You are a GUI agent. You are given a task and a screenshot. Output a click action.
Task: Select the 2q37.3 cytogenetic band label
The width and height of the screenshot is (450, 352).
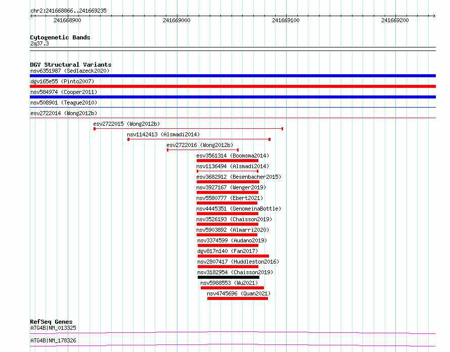pyautogui.click(x=39, y=43)
